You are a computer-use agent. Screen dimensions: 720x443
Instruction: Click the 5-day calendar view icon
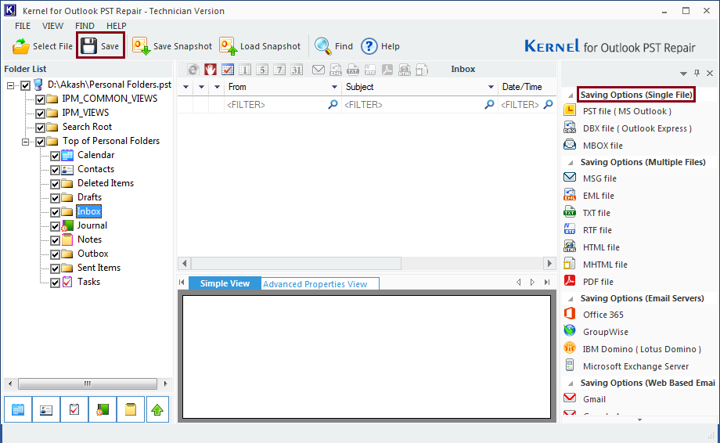click(x=262, y=70)
